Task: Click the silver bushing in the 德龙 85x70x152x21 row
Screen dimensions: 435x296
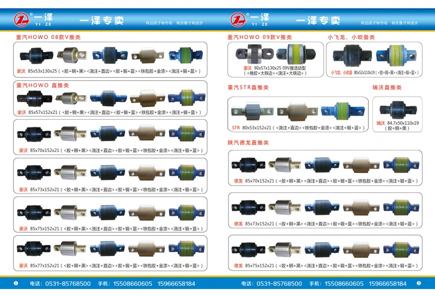Action: pyautogui.click(x=284, y=165)
